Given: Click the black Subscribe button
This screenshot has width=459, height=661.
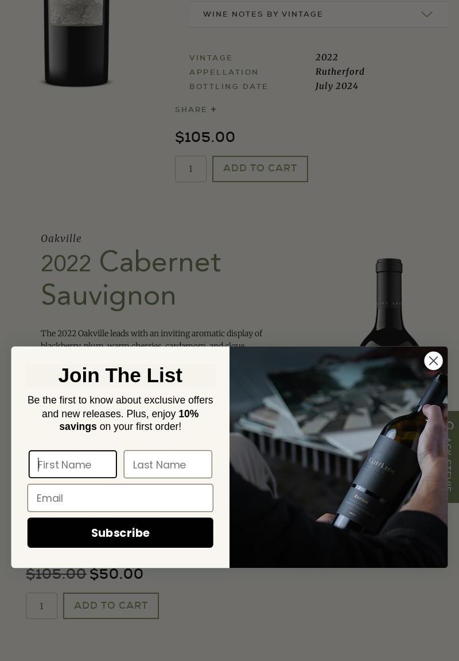Looking at the screenshot, I should coord(120,533).
